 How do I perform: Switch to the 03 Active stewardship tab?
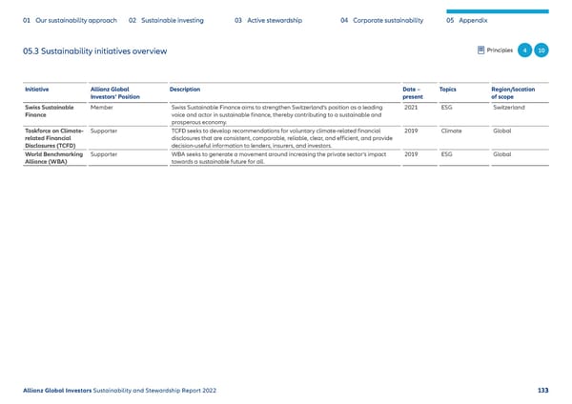click(x=268, y=20)
